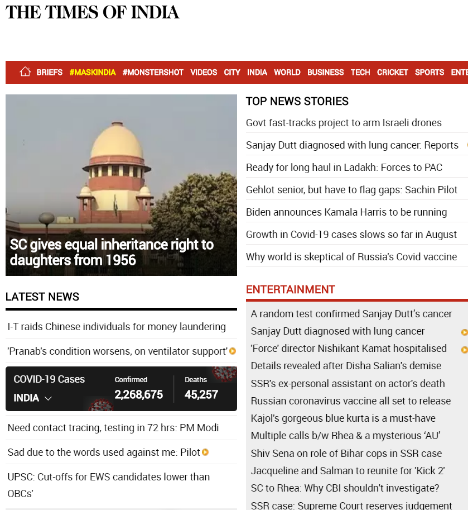Read 'SC to Rhea: Why CBI shouldn't investigate?'
This screenshot has width=468, height=510.
pyautogui.click(x=345, y=488)
